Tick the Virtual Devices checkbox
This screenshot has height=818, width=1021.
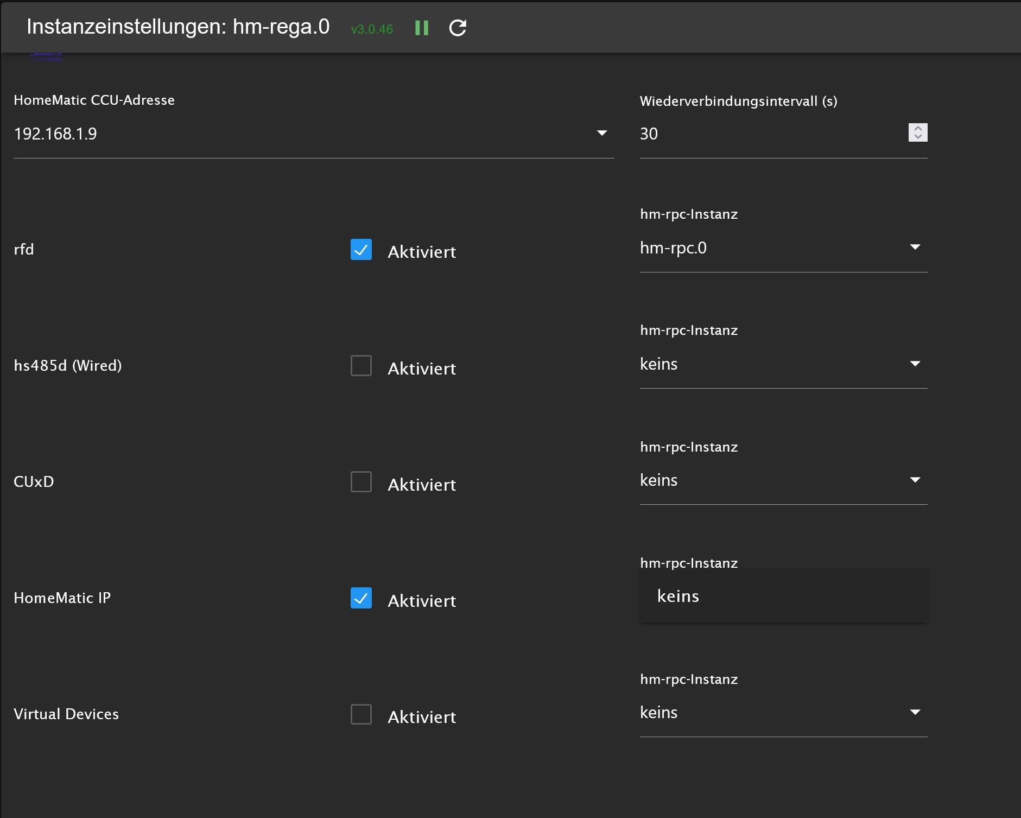tap(361, 714)
